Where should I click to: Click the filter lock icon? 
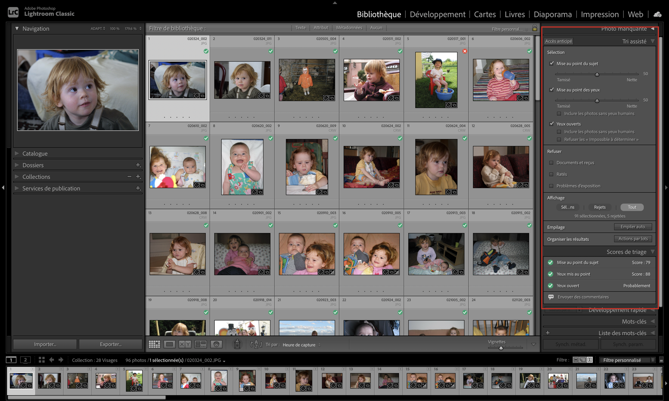click(x=535, y=28)
